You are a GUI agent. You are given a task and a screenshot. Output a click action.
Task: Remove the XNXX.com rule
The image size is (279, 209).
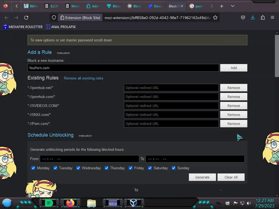point(233,115)
